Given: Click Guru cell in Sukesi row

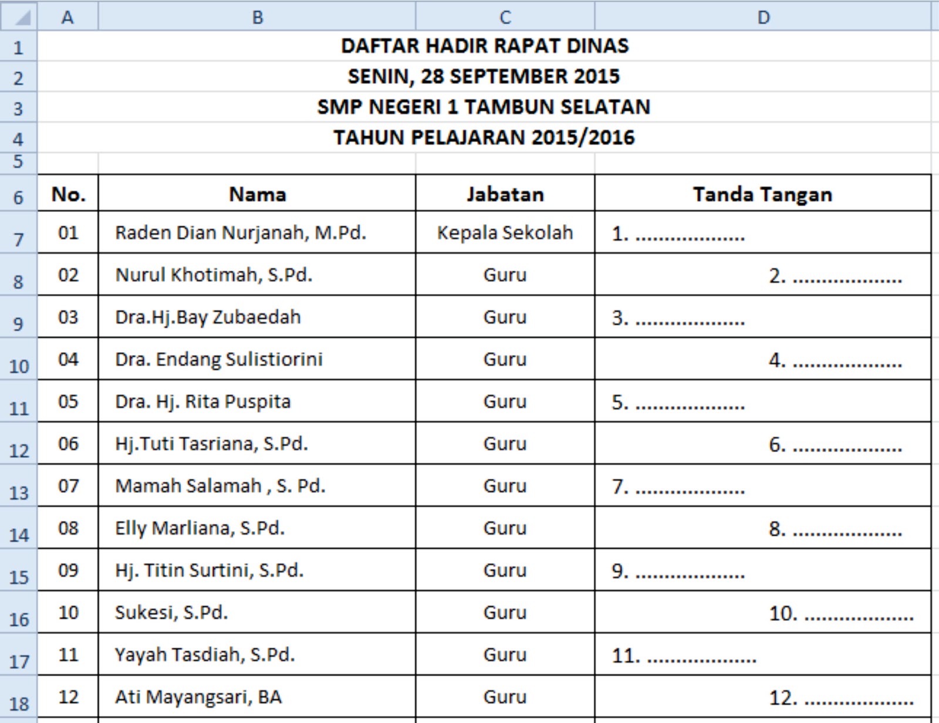Looking at the screenshot, I should 505,613.
